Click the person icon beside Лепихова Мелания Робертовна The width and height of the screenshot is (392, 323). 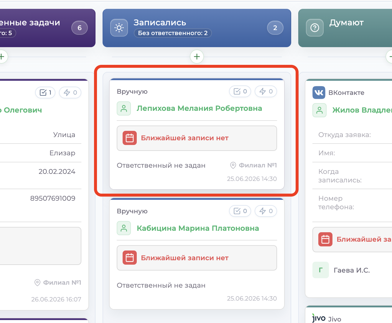[x=124, y=108]
